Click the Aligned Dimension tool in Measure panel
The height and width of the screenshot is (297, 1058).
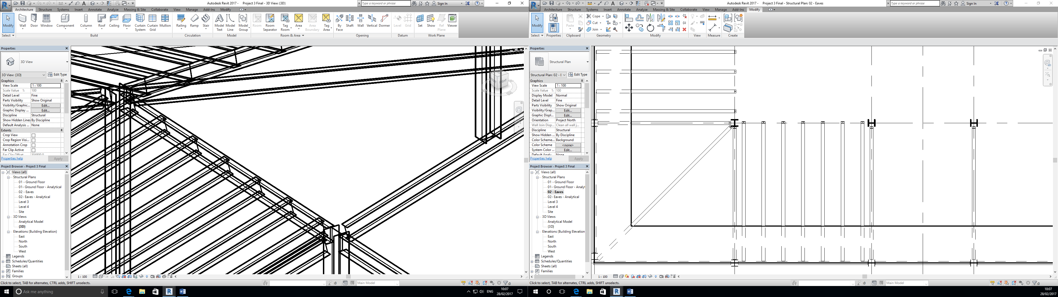pyautogui.click(x=713, y=27)
